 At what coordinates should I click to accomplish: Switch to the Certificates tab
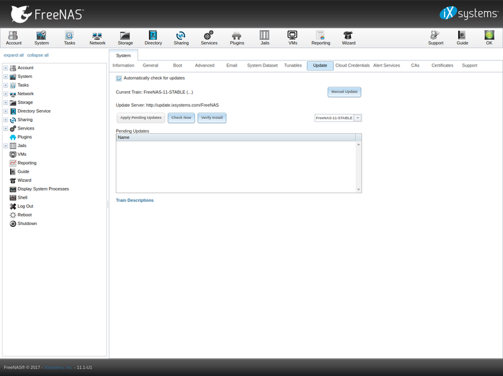coord(442,65)
